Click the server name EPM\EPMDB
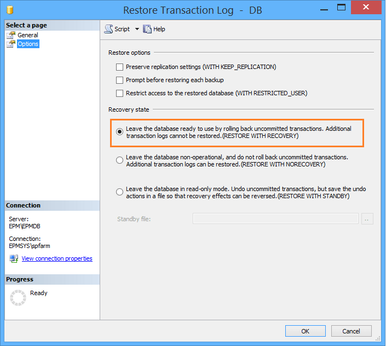386x346 pixels. click(25, 226)
